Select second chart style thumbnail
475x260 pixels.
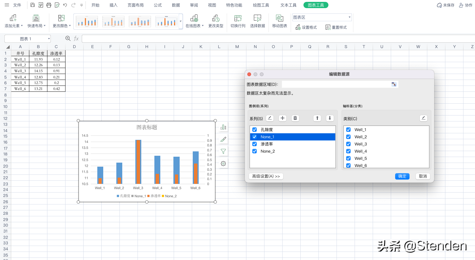point(113,22)
